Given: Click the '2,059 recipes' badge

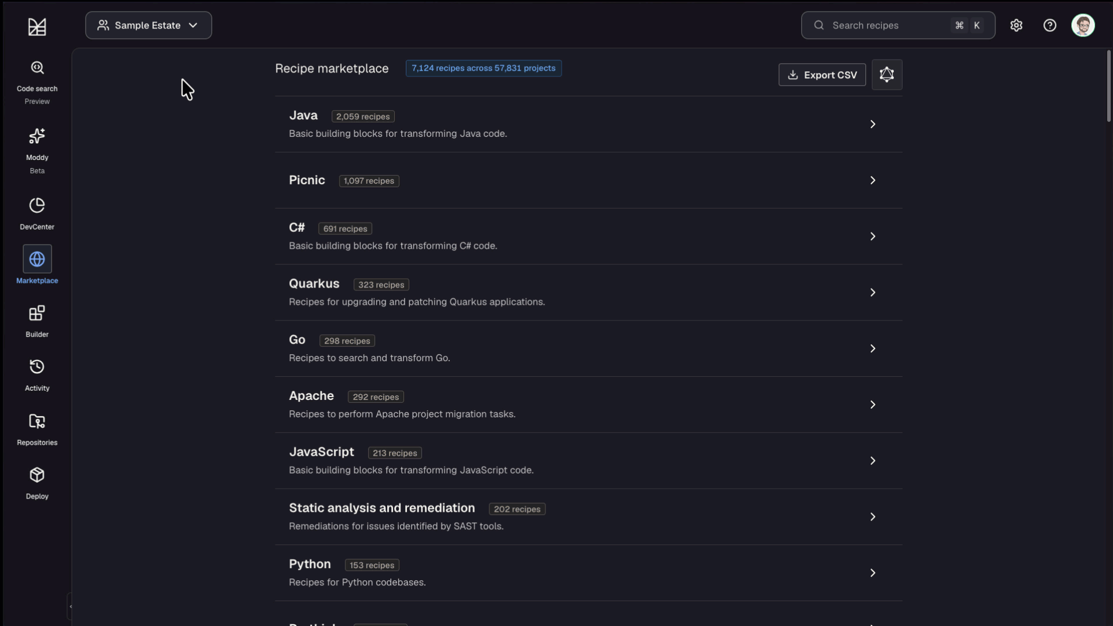Looking at the screenshot, I should (363, 117).
